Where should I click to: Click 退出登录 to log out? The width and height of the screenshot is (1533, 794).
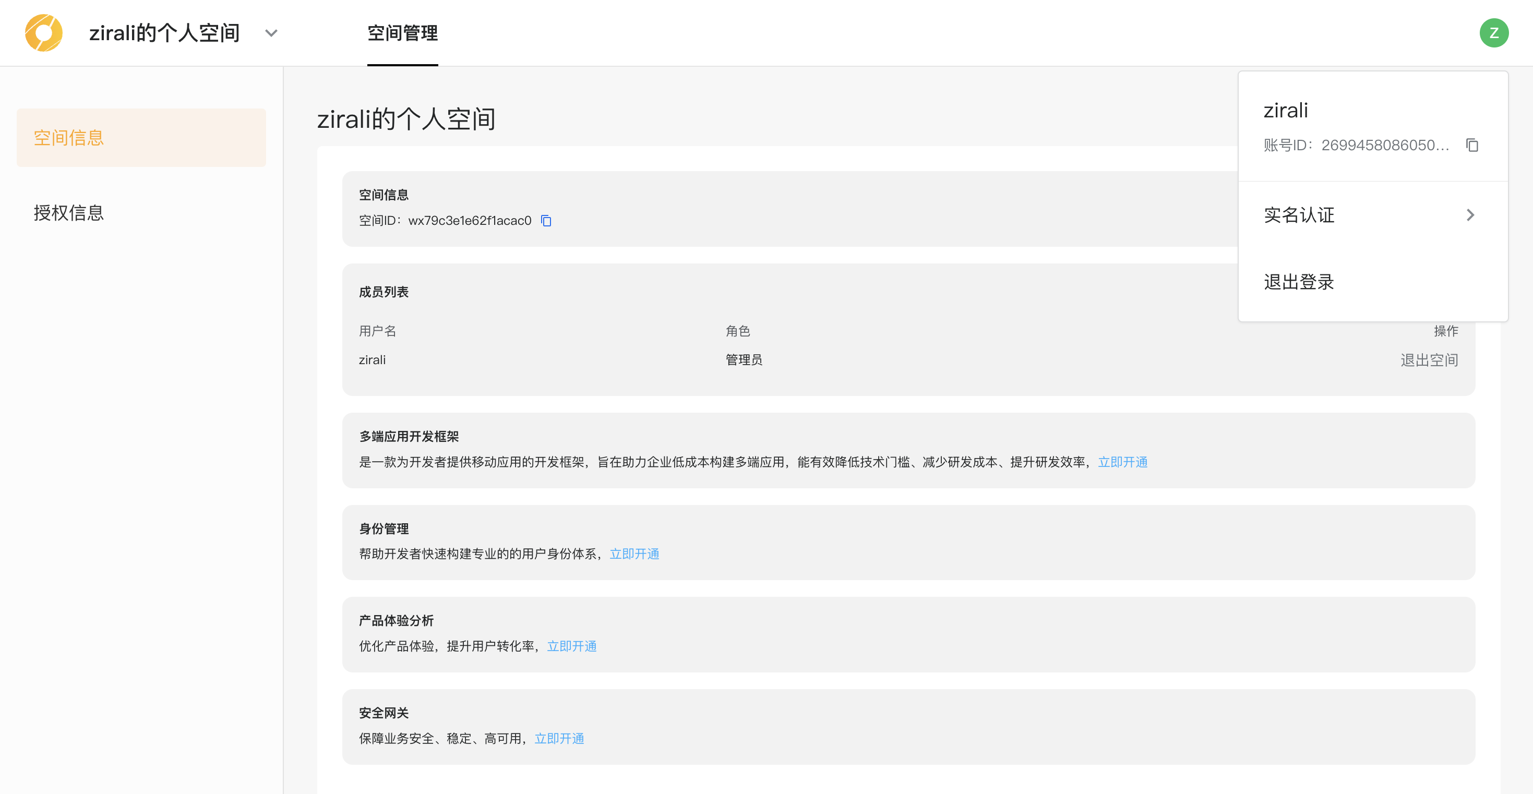click(1299, 282)
